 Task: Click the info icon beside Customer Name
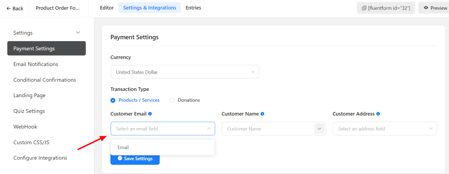[263, 114]
